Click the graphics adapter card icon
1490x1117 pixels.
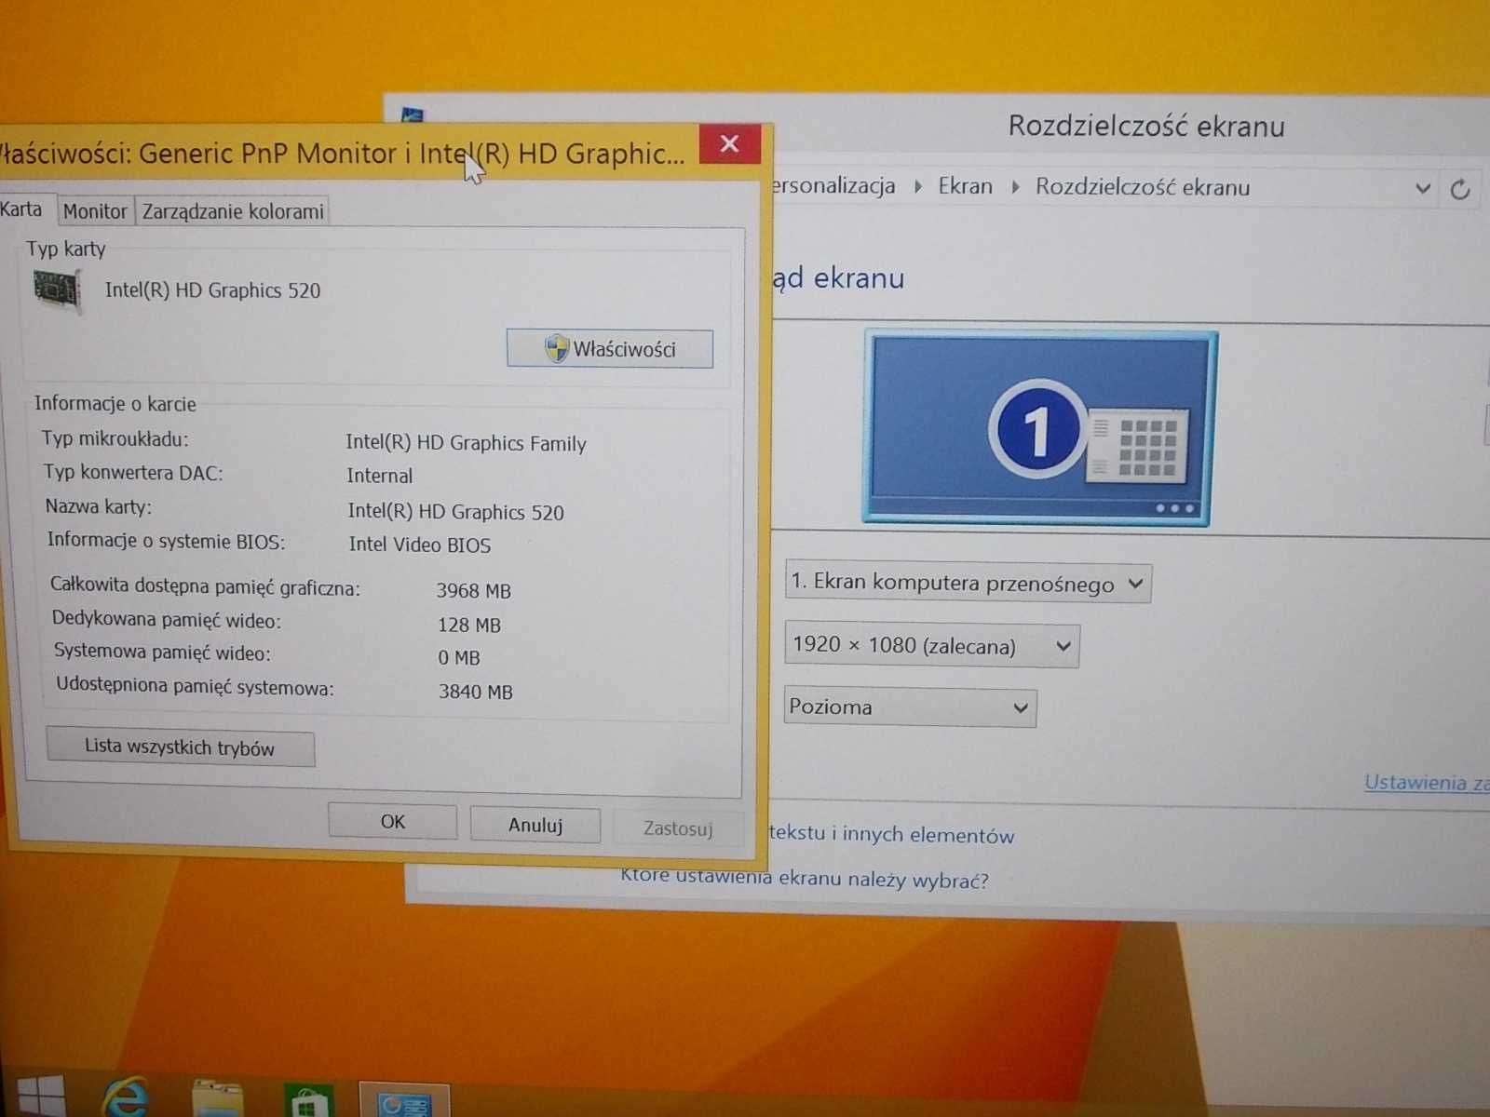point(57,289)
